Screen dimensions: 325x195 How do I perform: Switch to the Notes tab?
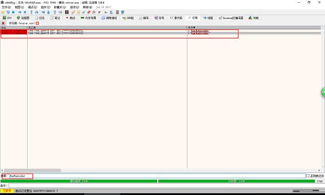click(x=55, y=18)
